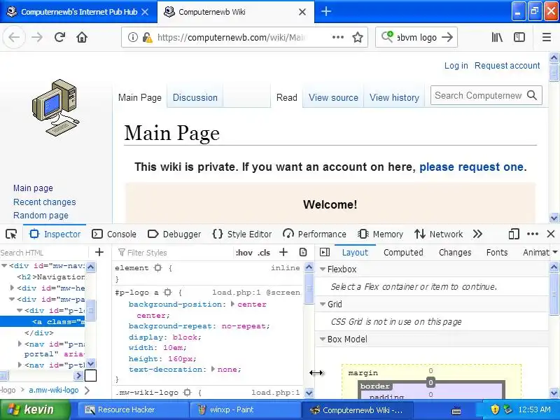Switch sidebar to Fonts tab
The width and height of the screenshot is (560, 420).
(x=497, y=253)
